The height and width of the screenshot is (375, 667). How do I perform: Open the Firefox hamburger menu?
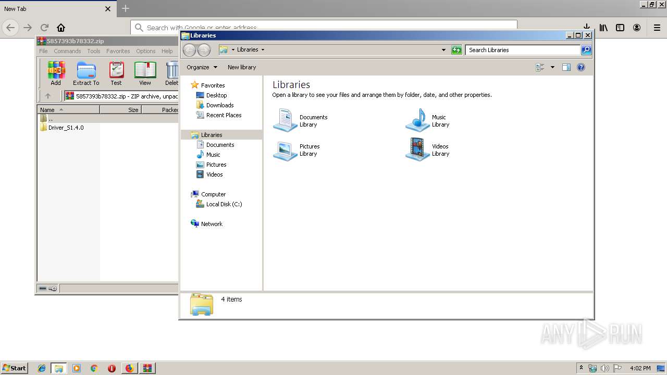click(x=657, y=28)
